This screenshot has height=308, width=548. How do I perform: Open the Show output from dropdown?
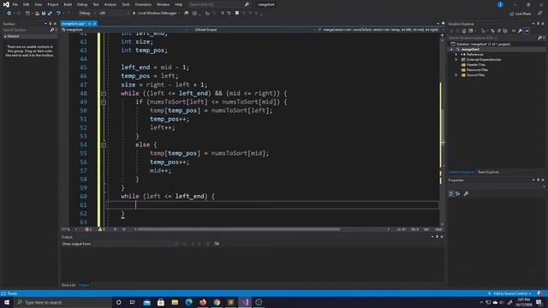coord(136,244)
